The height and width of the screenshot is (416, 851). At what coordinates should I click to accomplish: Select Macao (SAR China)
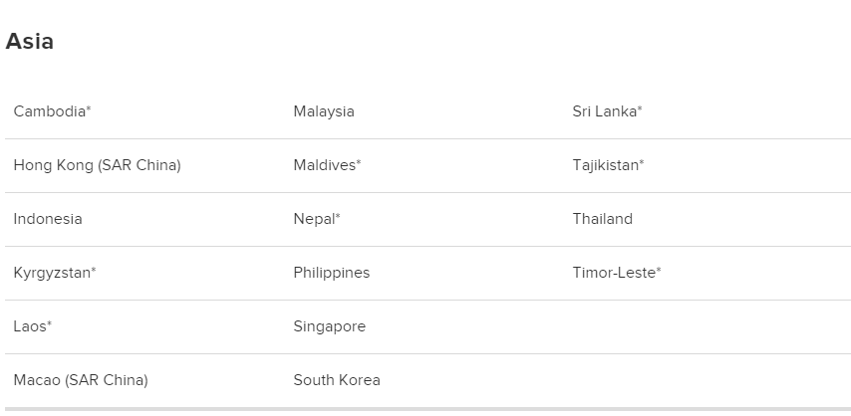coord(81,380)
